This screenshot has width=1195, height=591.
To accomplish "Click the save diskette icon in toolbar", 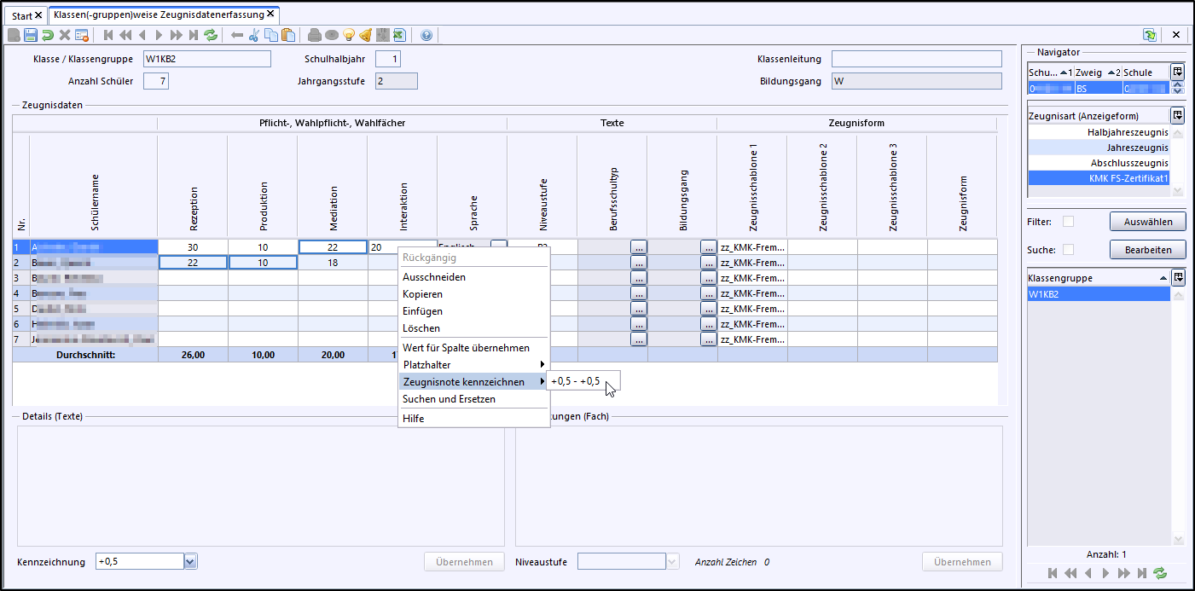I will pos(31,35).
